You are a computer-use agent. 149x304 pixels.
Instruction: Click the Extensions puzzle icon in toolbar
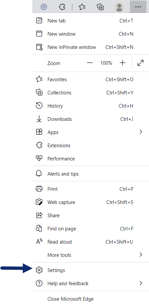click(x=62, y=7)
